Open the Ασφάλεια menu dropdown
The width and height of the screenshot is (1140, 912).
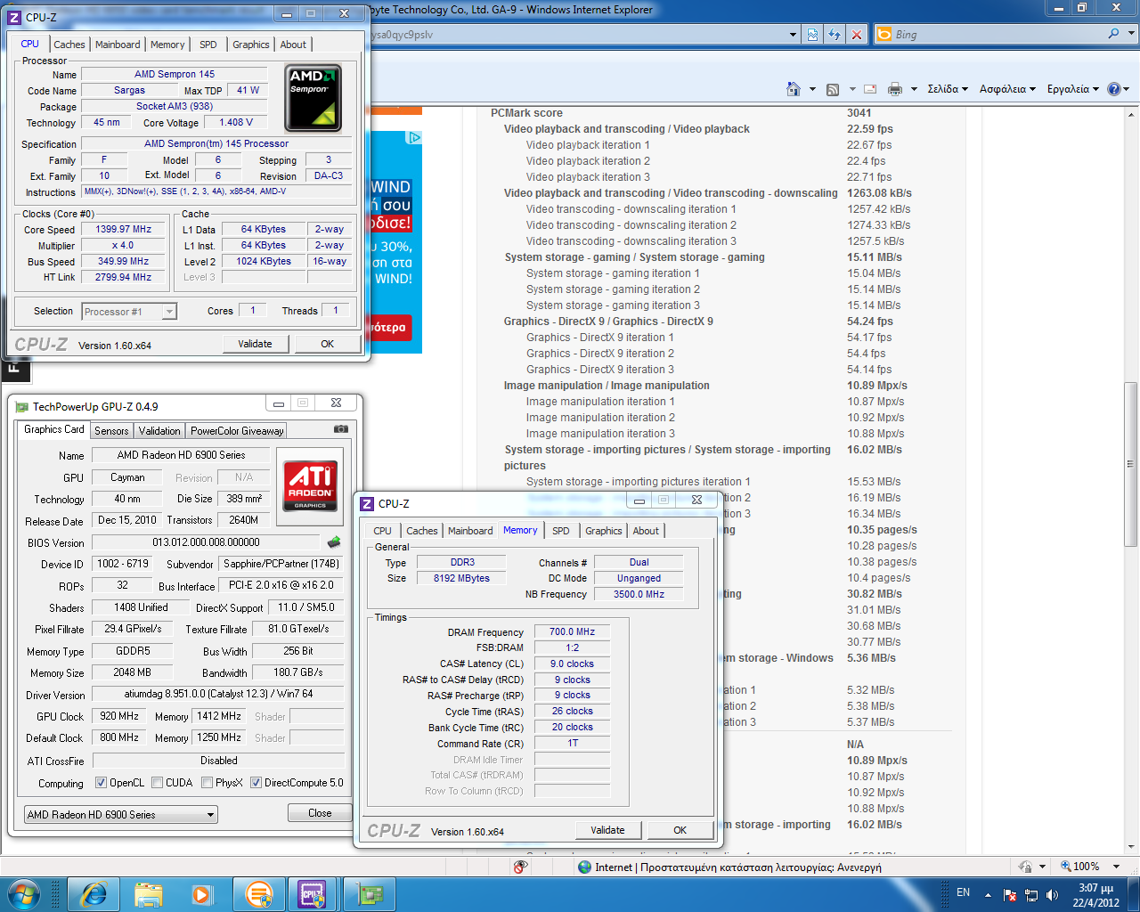[1007, 89]
